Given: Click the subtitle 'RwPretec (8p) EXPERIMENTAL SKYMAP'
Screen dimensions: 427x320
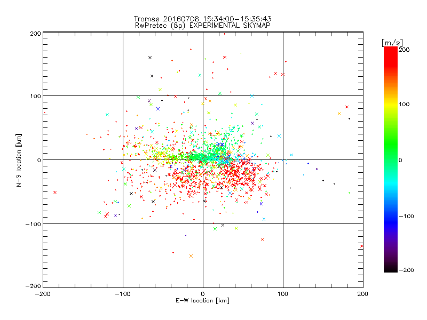Looking at the screenshot, I should tap(203, 26).
